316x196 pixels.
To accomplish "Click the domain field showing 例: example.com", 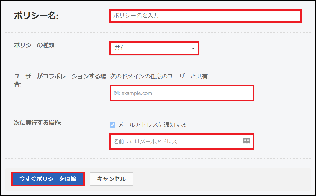I will [x=182, y=93].
